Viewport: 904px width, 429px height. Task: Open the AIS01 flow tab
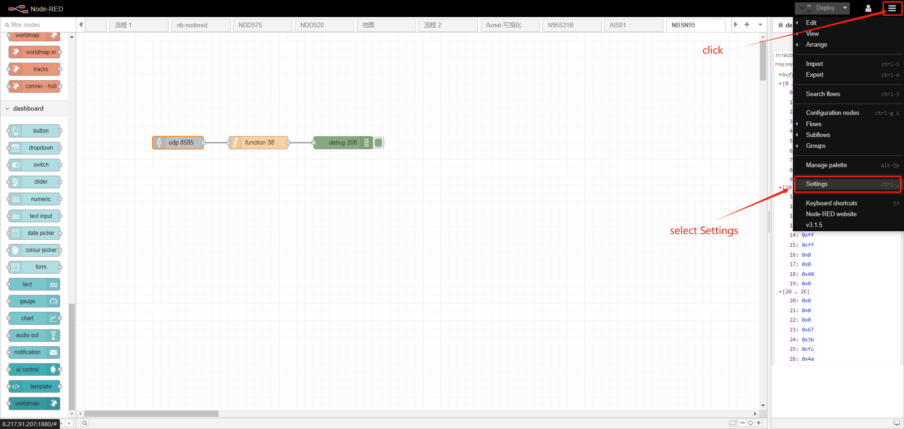tap(633, 25)
